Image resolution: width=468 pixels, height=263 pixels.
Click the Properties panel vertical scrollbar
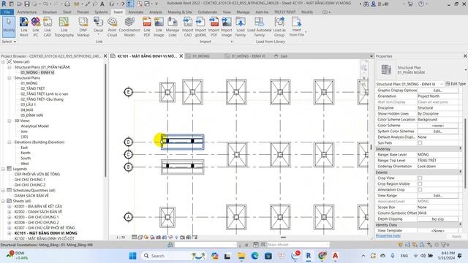click(x=465, y=153)
